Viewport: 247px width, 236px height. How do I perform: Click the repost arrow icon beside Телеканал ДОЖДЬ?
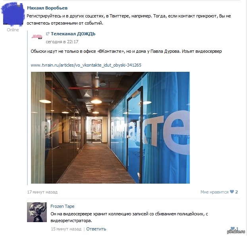pyautogui.click(x=48, y=34)
